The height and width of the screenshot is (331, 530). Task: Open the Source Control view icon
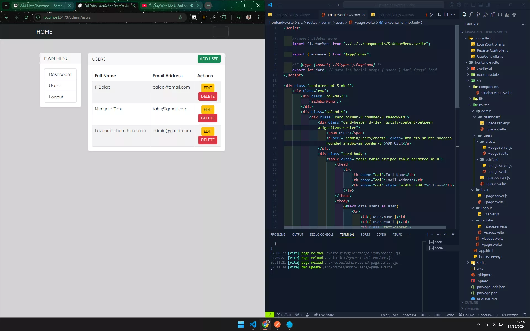tap(478, 15)
